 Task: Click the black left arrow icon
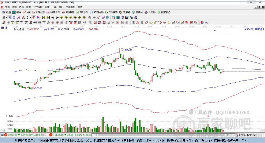click(53, 18)
